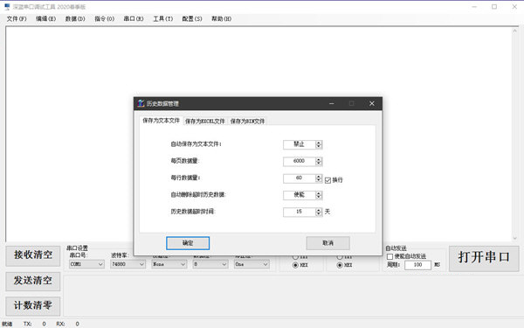Confirm with the 确定 button
Screen dimensions: 524x328
[x=188, y=243]
